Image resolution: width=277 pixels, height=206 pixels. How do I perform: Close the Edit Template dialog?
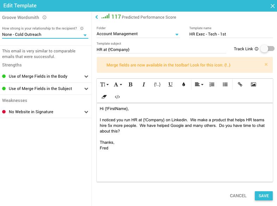[272, 6]
